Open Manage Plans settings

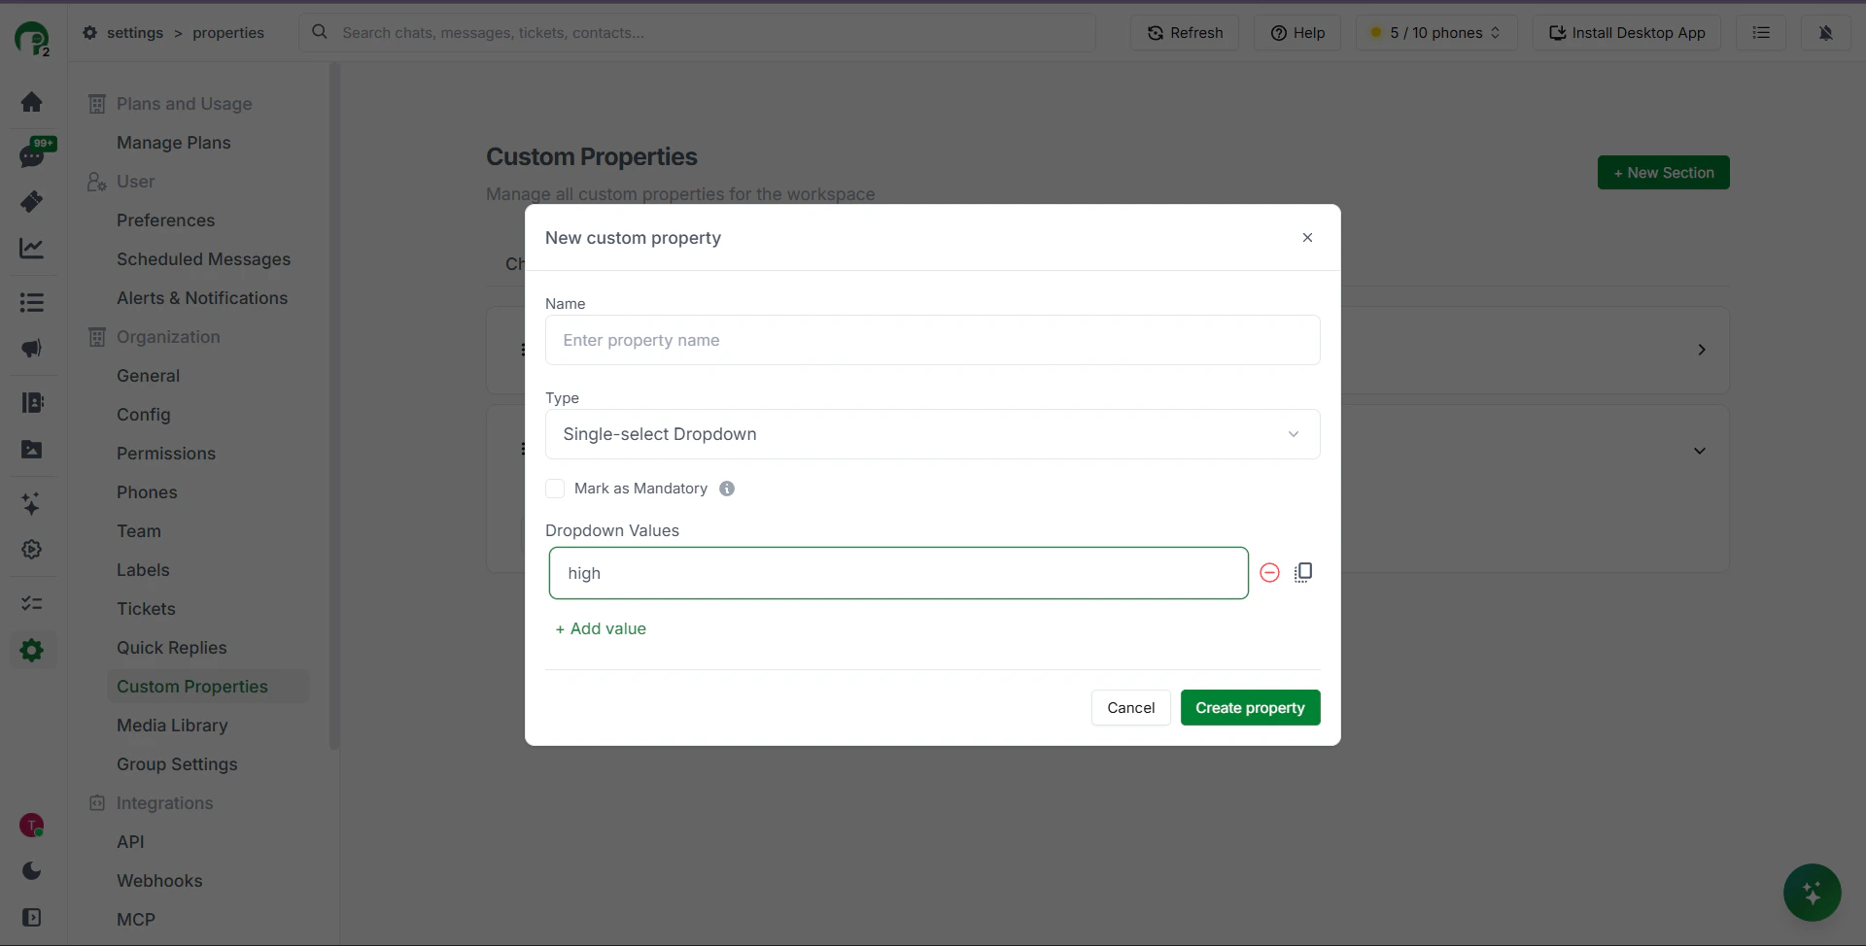pyautogui.click(x=174, y=143)
